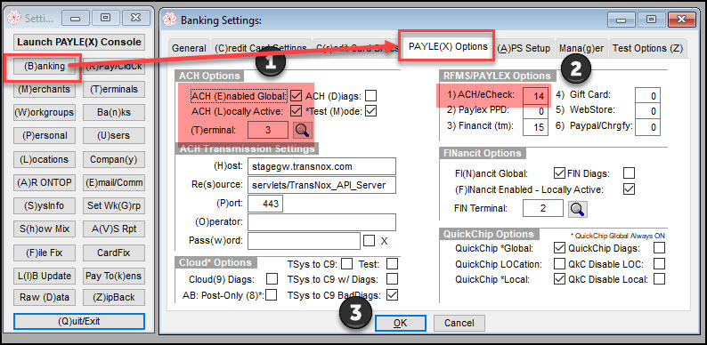Viewport: 707px width, 345px height.
Task: Open (M)erchants settings
Action: point(45,89)
